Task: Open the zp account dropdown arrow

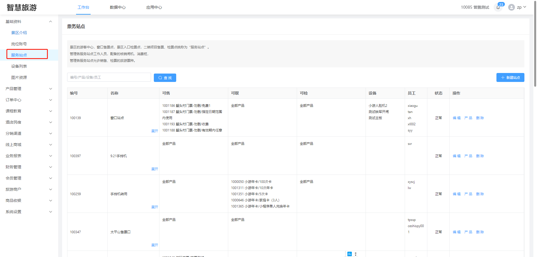Action: [525, 7]
